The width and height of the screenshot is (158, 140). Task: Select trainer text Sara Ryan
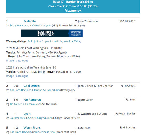pyautogui.click(x=84, y=128)
